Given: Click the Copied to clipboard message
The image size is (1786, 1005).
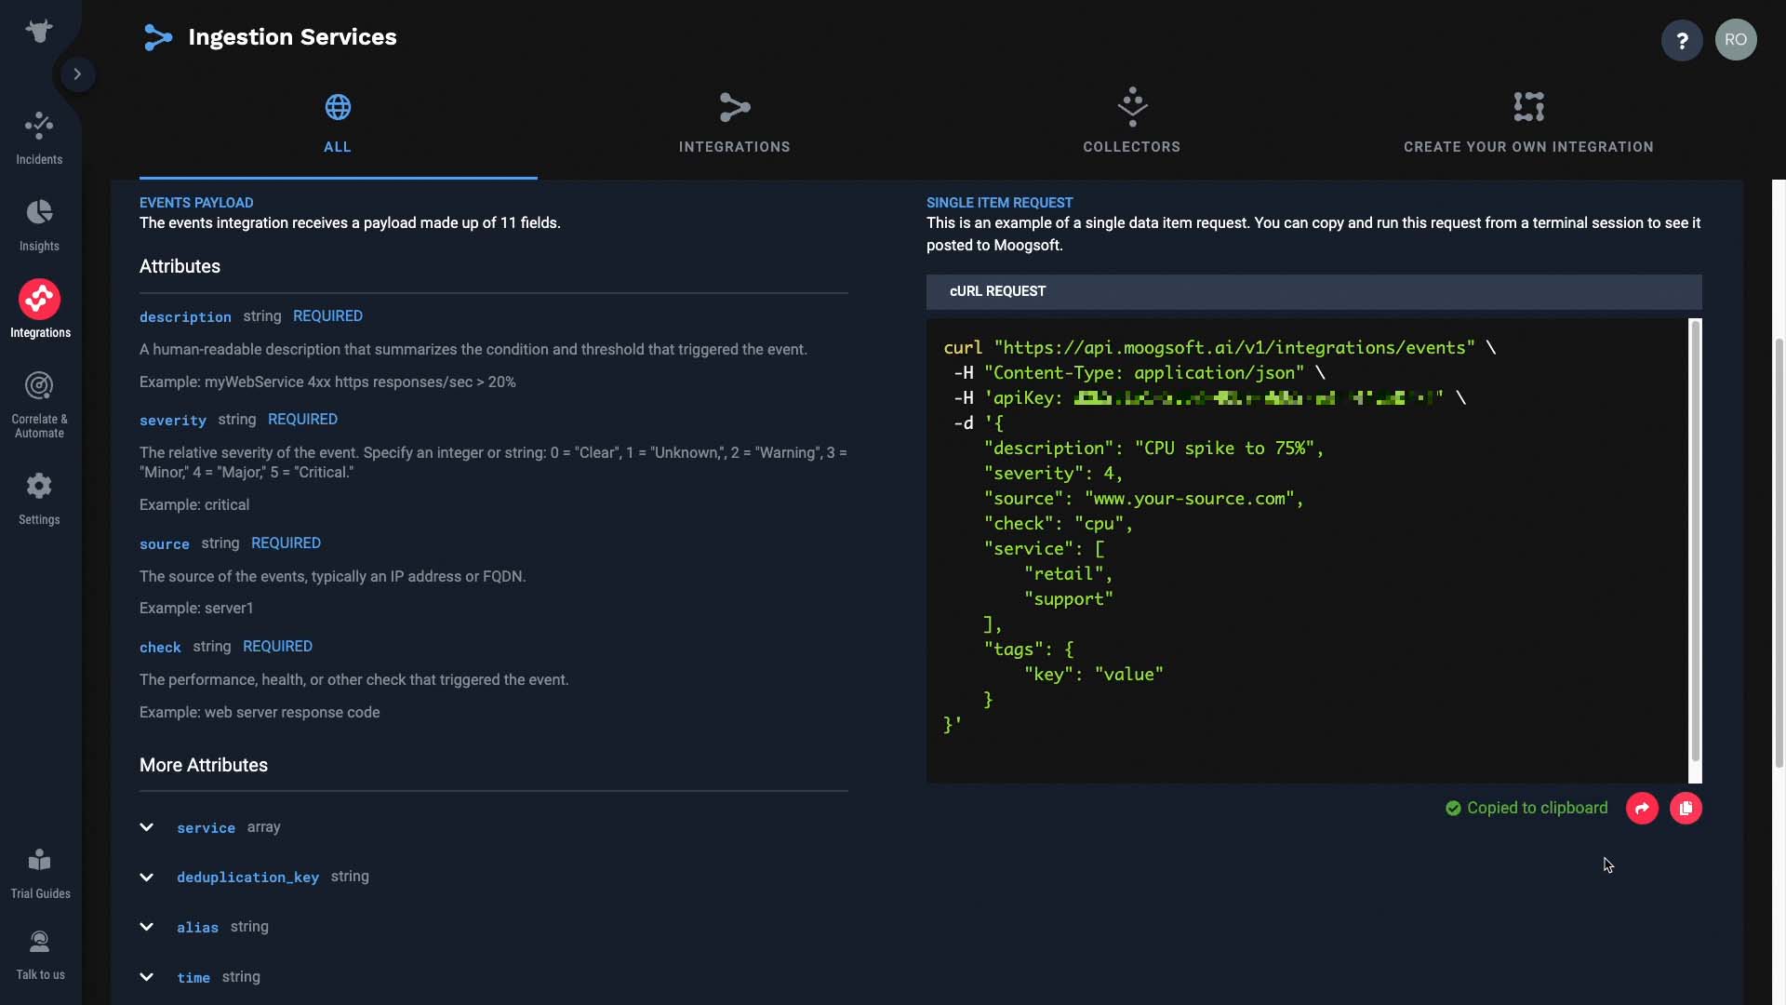Looking at the screenshot, I should tap(1537, 809).
